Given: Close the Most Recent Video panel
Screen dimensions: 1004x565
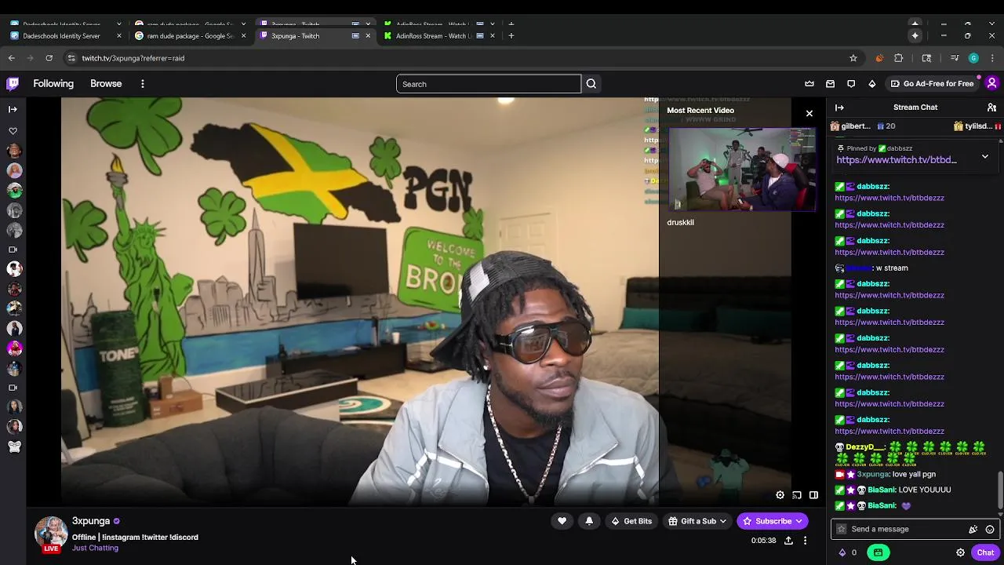Looking at the screenshot, I should (x=809, y=114).
